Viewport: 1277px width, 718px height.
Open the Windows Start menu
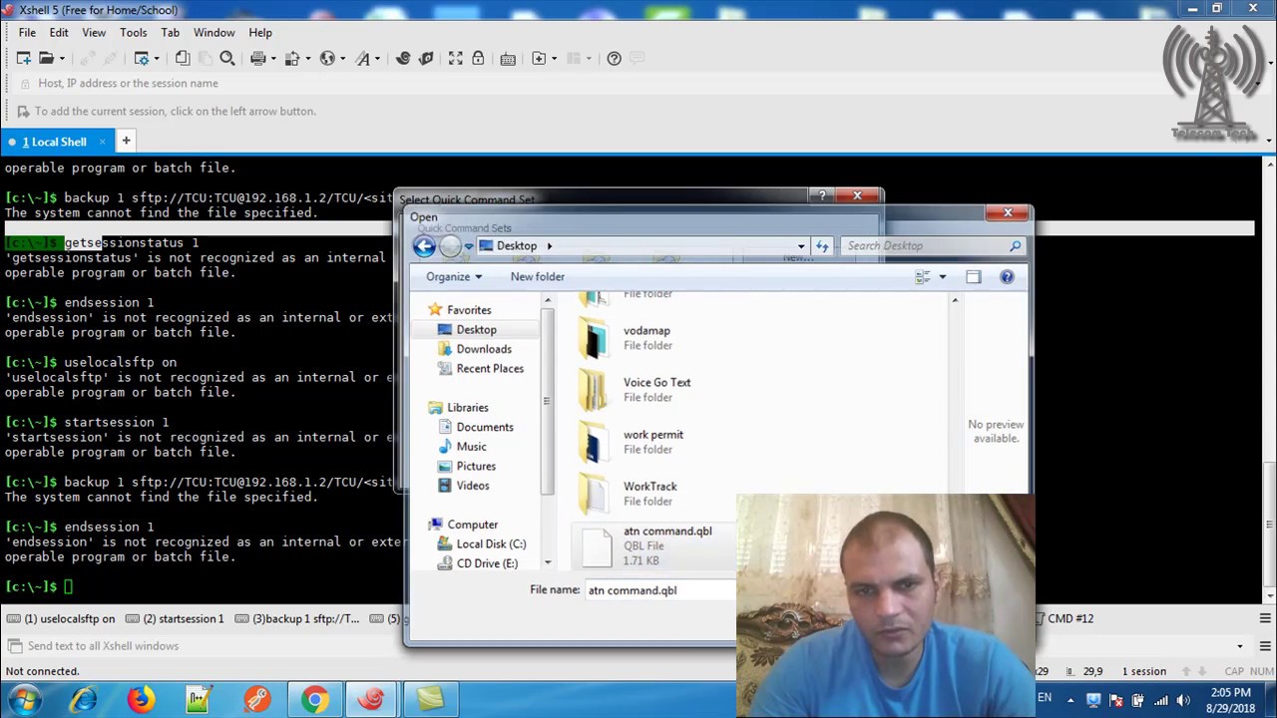(x=24, y=699)
